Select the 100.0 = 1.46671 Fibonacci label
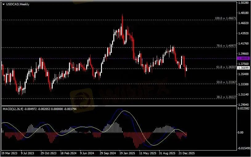 pos(225,18)
